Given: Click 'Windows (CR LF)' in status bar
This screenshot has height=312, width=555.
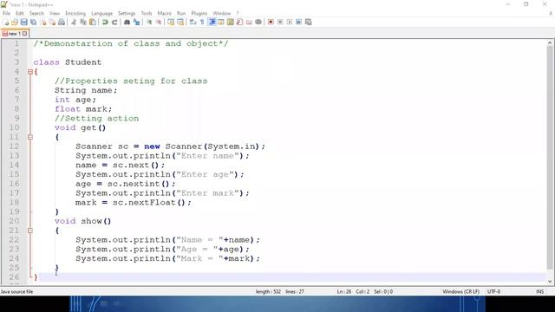Looking at the screenshot, I should coord(460,291).
